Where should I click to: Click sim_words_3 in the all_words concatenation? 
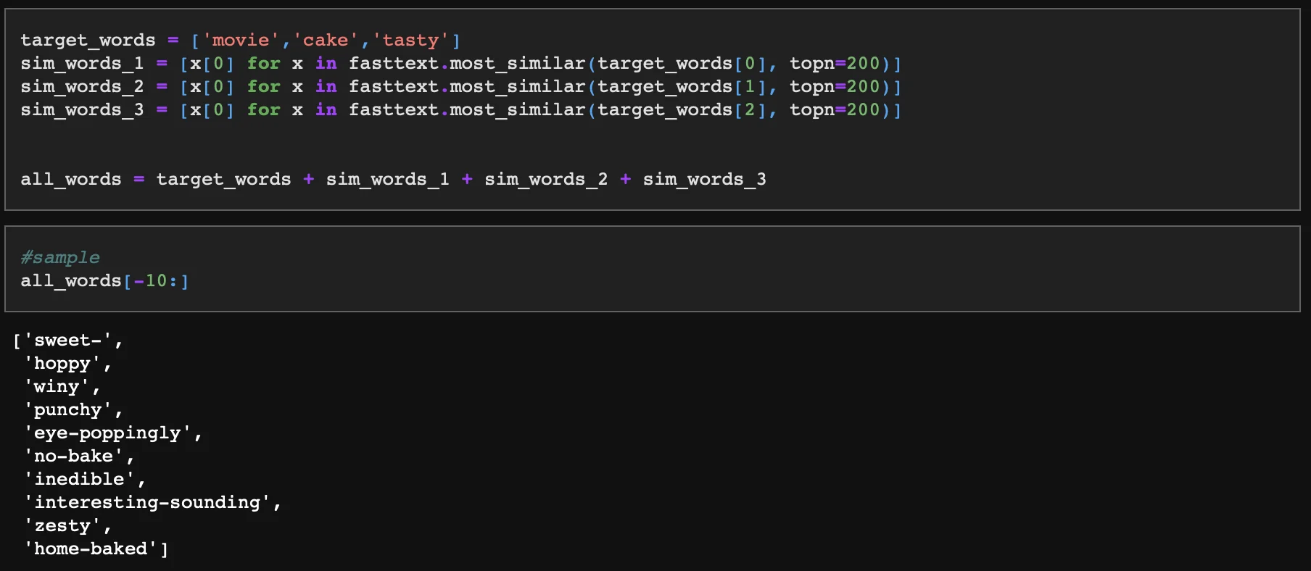pos(704,180)
